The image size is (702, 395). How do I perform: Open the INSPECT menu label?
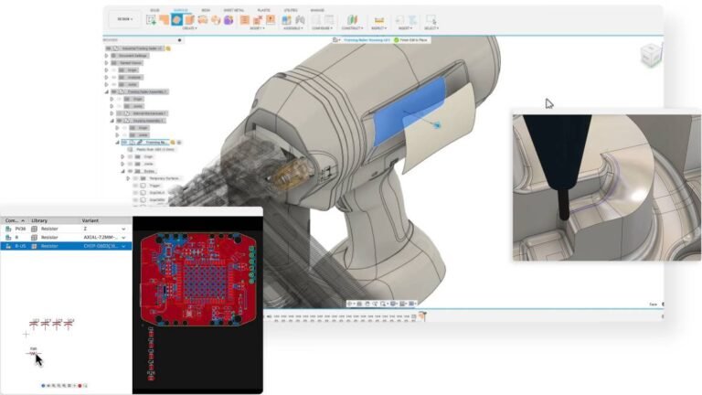(378, 28)
